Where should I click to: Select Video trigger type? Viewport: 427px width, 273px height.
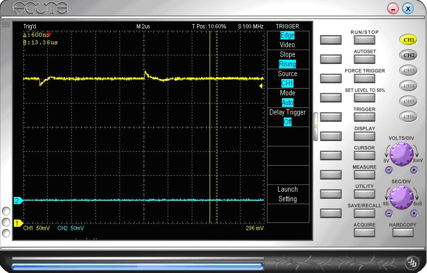(287, 45)
